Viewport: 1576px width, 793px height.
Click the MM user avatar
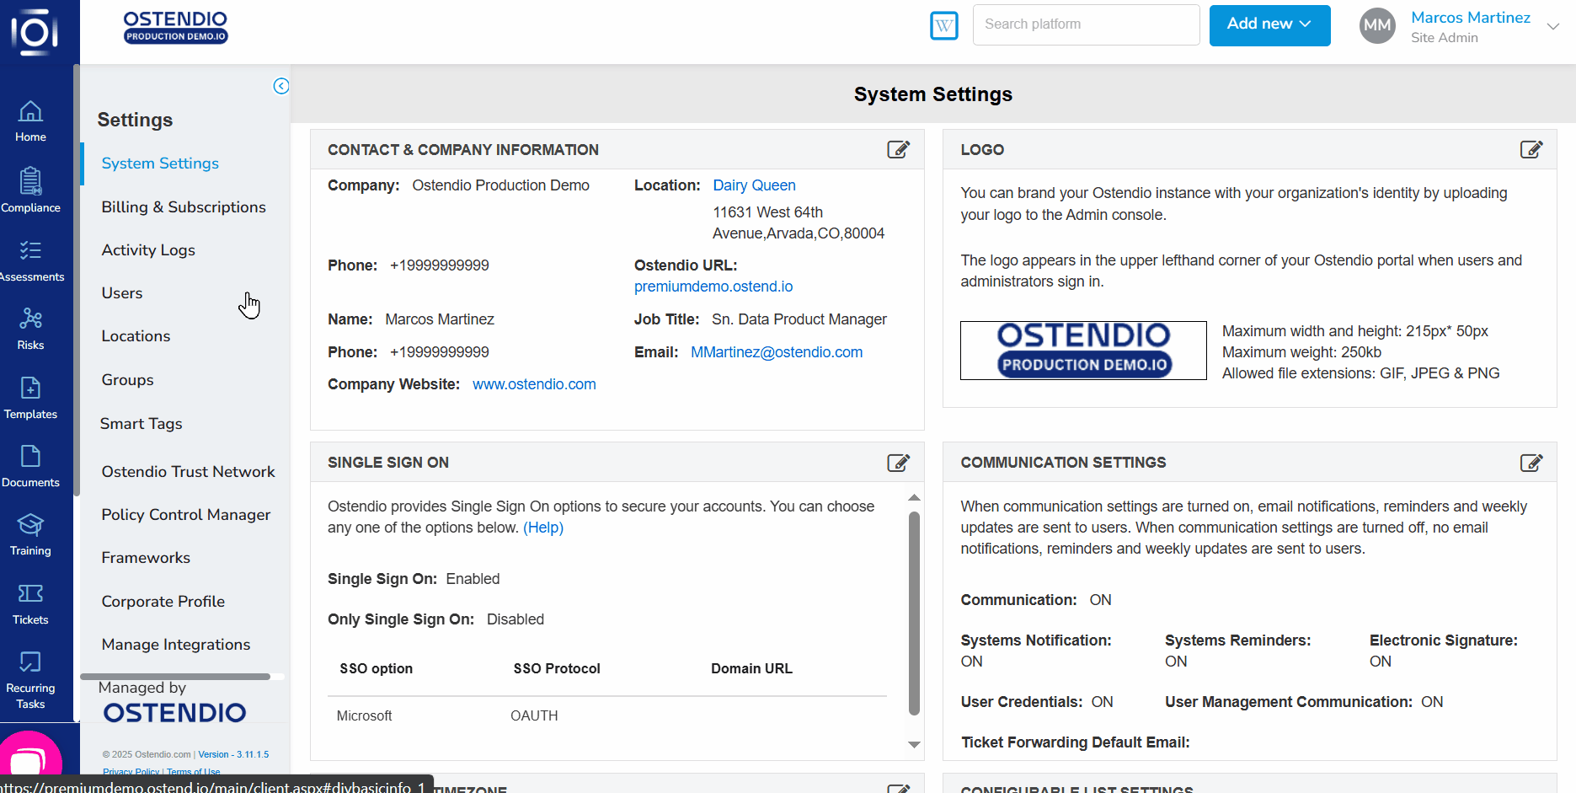tap(1377, 25)
